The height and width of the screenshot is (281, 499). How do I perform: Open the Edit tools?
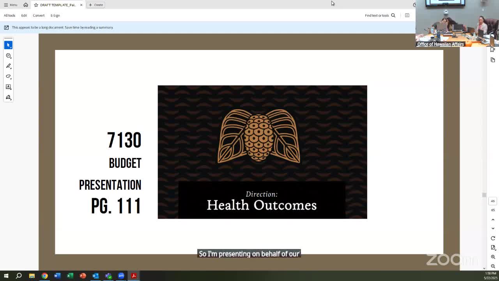pos(24,15)
